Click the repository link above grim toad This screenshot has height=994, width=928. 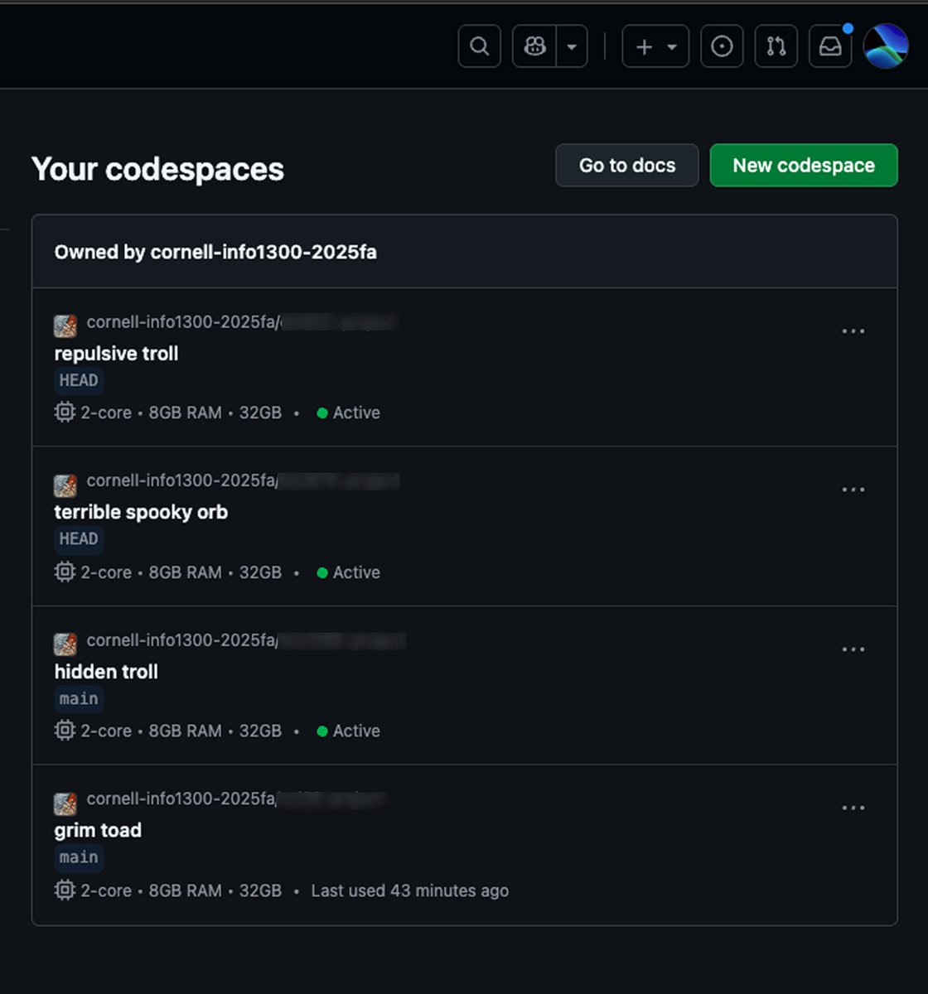[237, 799]
